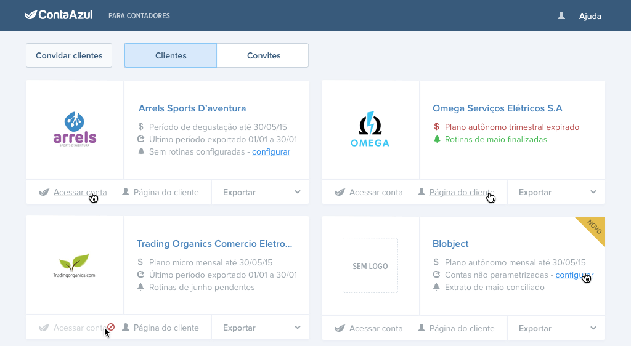Click configurar link on Arrels routines line

(x=271, y=151)
